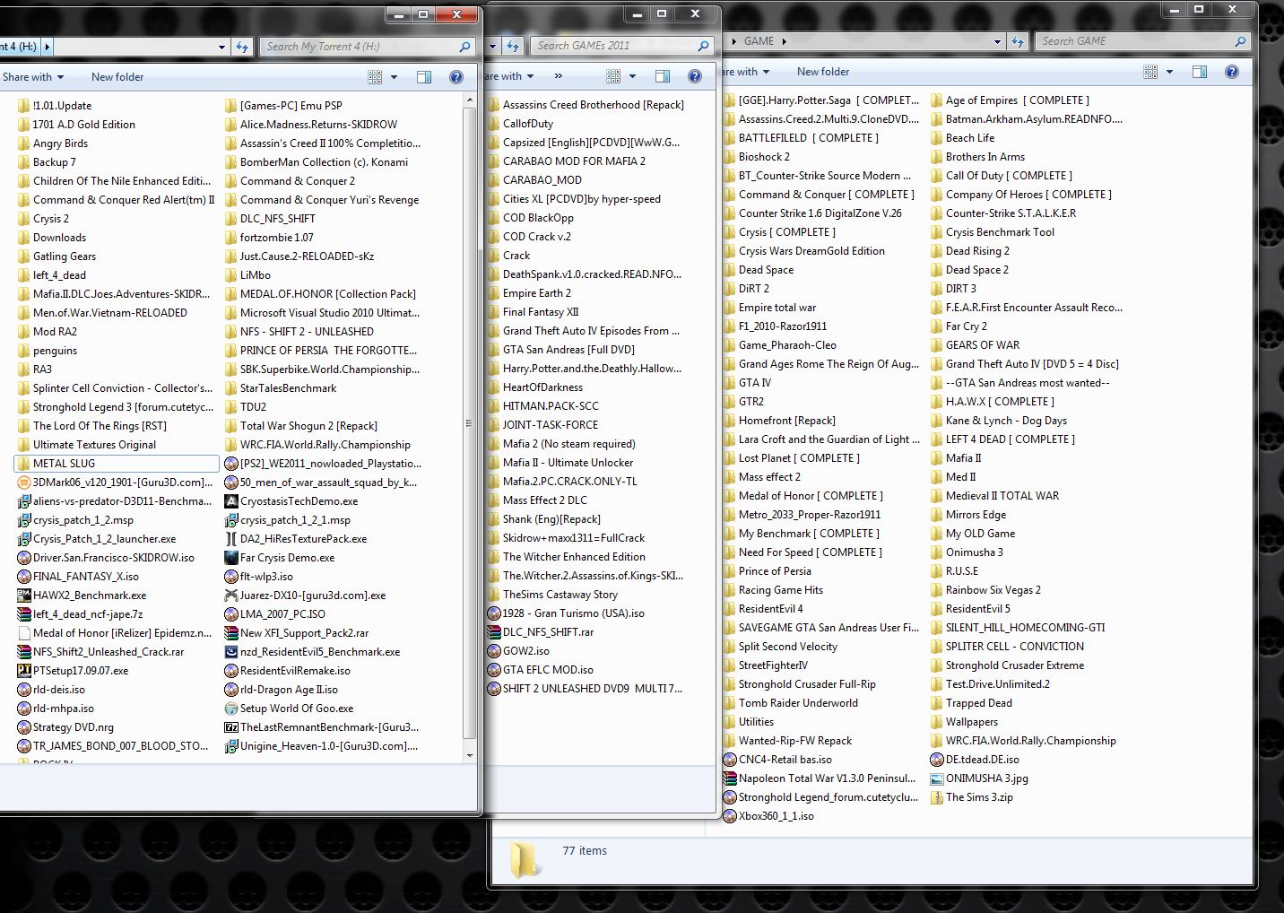Viewport: 1284px width, 913px height.
Task: Select The Sims 3.zip archive
Action: pos(971,797)
